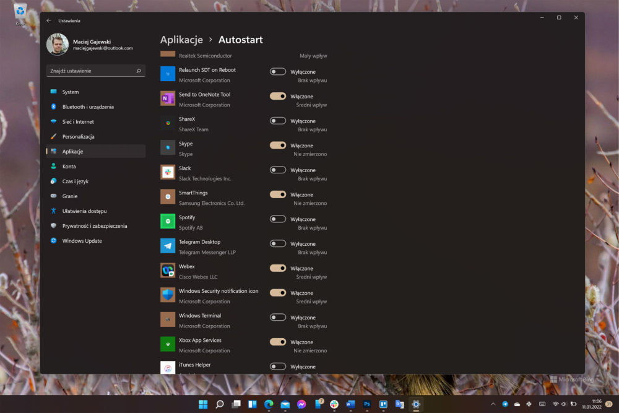Toggle Relaunch SDT on Reboot startup switch
The image size is (619, 413).
277,71
